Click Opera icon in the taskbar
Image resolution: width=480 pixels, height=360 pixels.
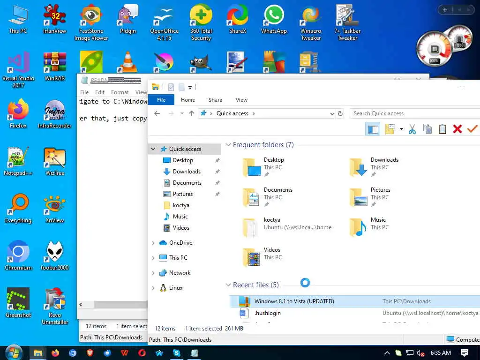[142, 353]
